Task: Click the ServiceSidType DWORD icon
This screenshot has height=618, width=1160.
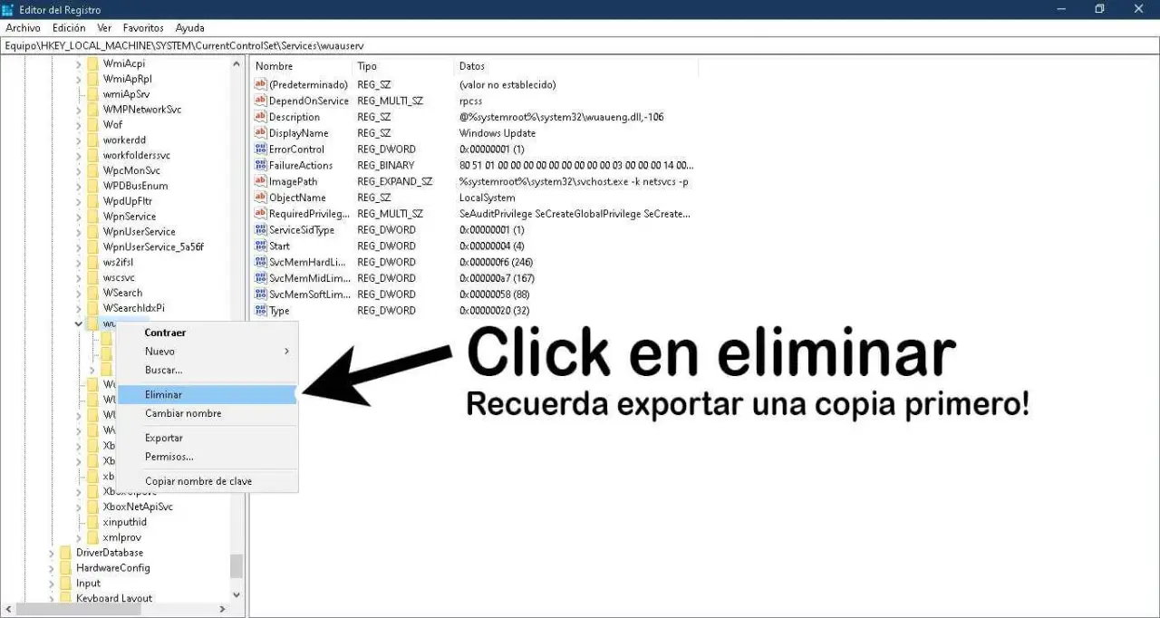Action: click(x=261, y=229)
